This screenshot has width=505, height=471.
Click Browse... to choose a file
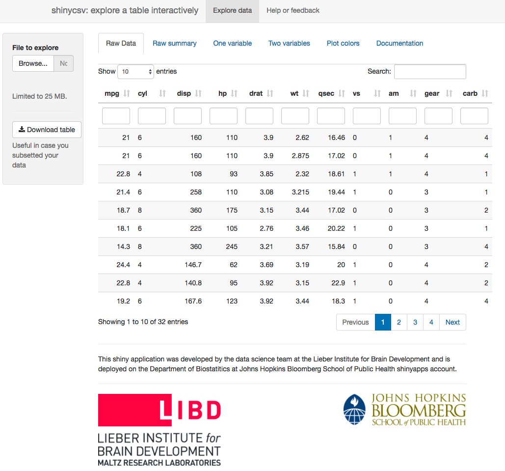33,63
